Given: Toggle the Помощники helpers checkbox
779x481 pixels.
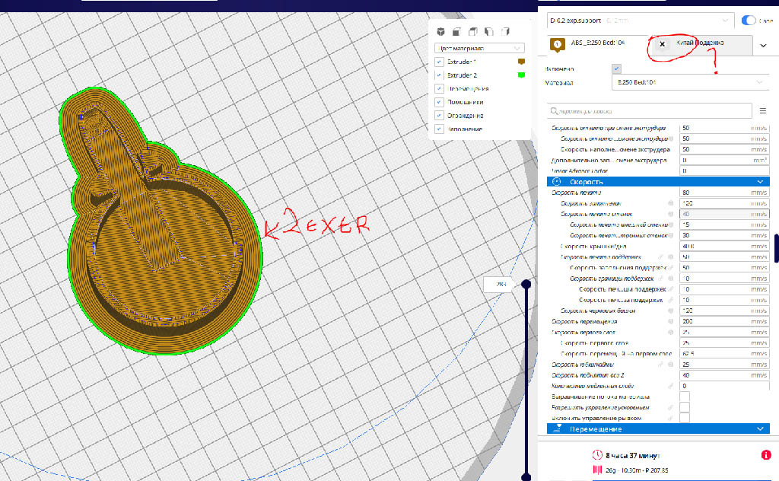Looking at the screenshot, I should pos(439,102).
